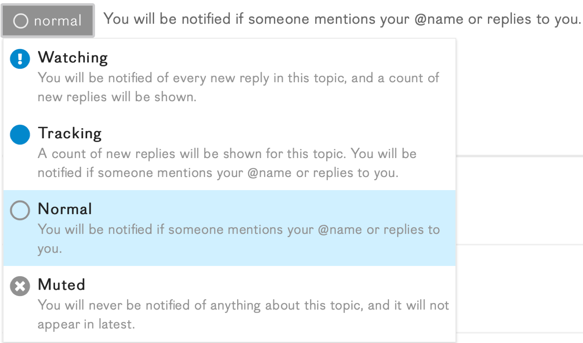Select the Watching option title

[73, 58]
